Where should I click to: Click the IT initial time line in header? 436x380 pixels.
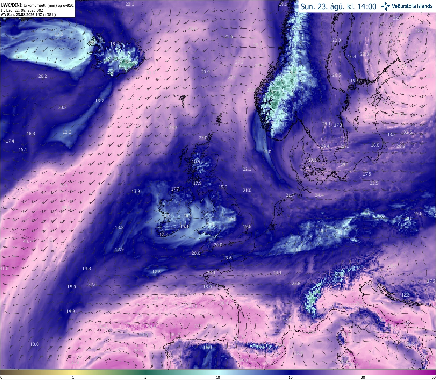pos(22,10)
